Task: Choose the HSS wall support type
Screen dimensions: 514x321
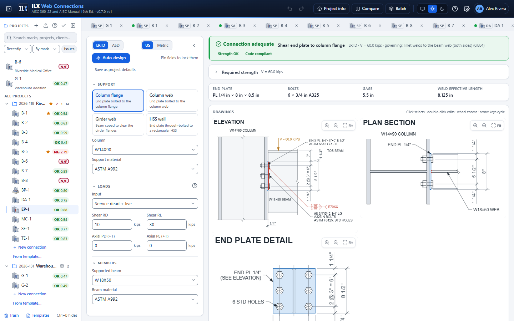Action: click(172, 124)
